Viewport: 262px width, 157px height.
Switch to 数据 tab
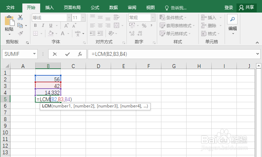coord(114,8)
